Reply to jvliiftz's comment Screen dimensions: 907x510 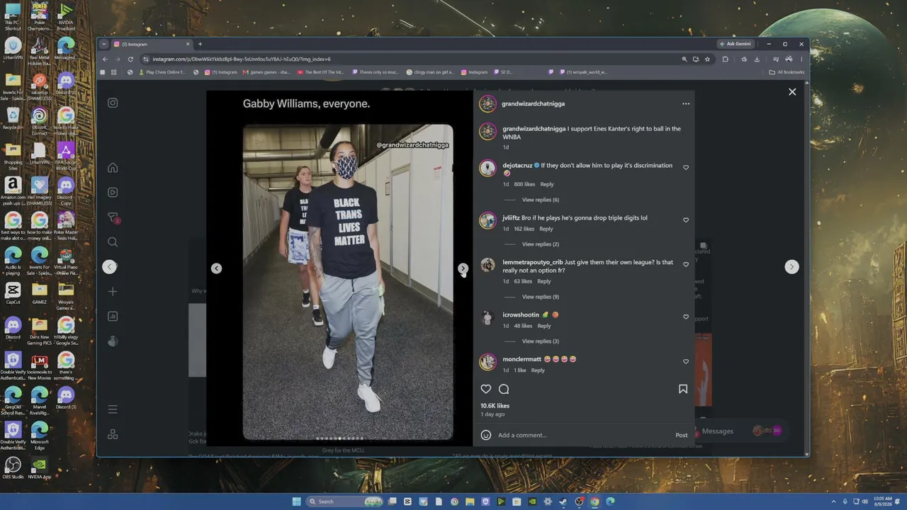[x=546, y=229]
